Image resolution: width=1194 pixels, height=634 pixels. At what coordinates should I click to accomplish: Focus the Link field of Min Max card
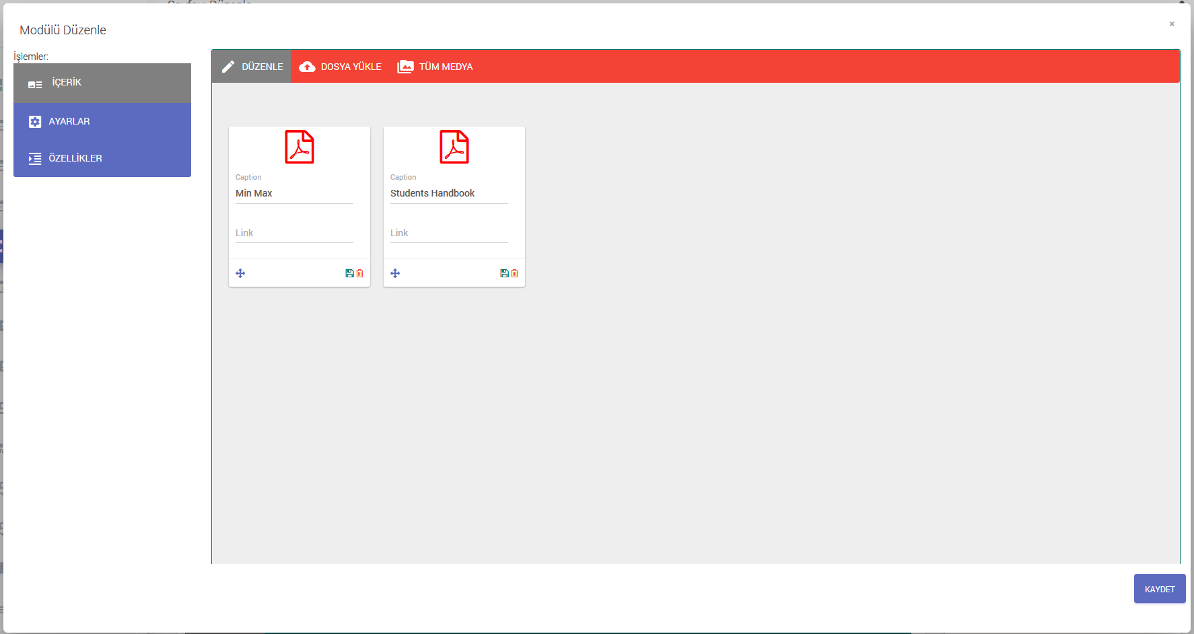tap(294, 233)
